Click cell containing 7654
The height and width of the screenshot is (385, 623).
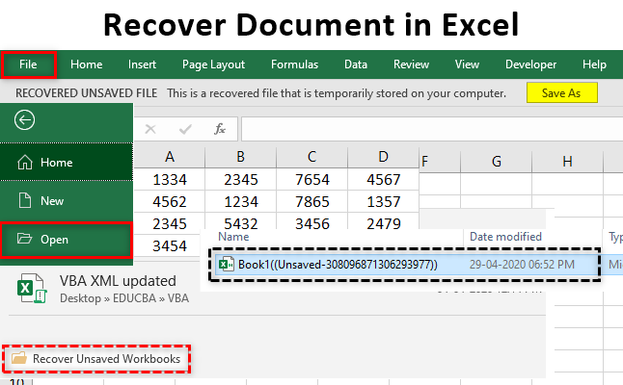pos(311,180)
